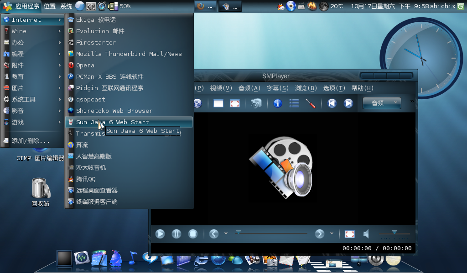Open the 音频 dropdown in SMPlayer toolbar
The image size is (467, 273).
(x=382, y=103)
